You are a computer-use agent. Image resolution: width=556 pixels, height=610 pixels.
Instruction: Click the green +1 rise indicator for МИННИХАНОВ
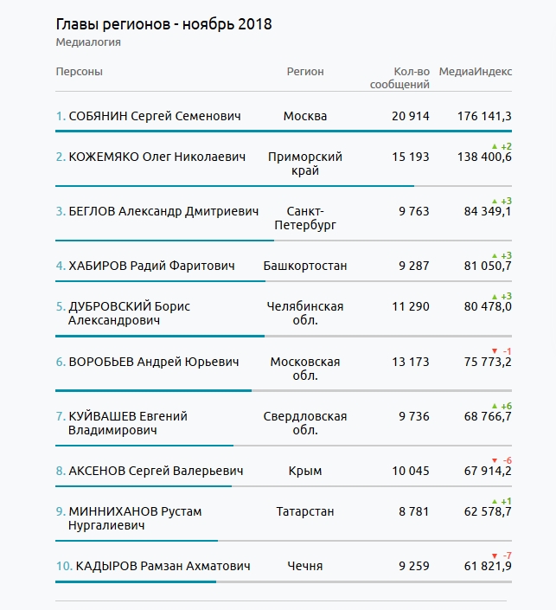502,501
